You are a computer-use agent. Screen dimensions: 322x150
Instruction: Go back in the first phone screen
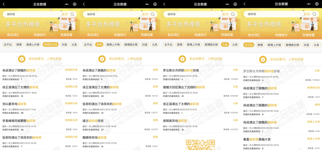point(4,4)
